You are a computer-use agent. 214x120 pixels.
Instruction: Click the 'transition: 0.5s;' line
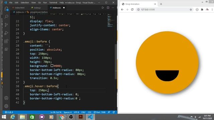pyautogui.click(x=44, y=78)
